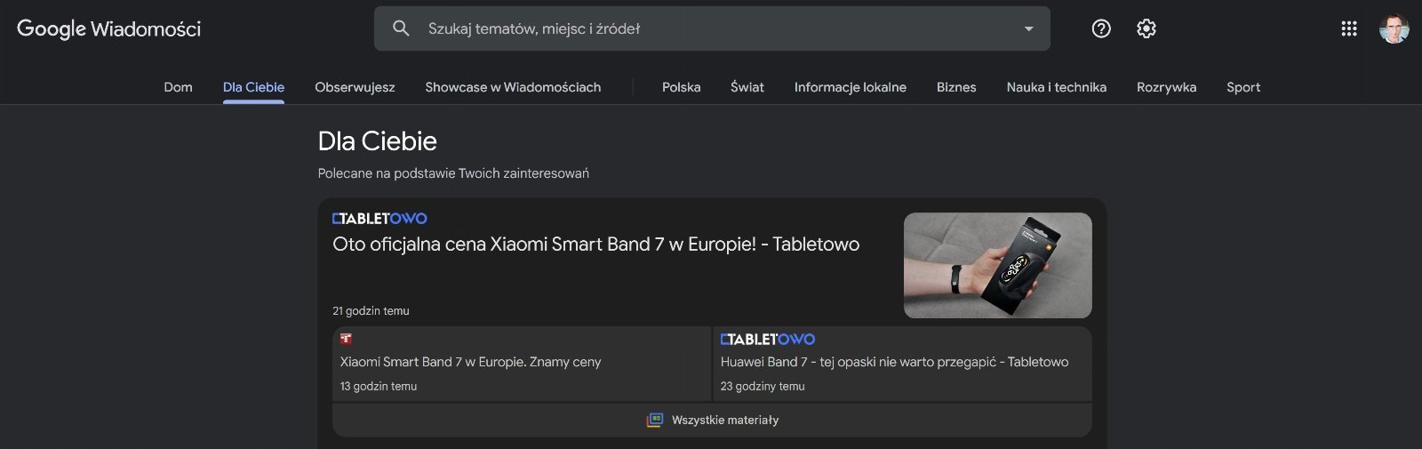Expand the search options dropdown arrow

pos(1028,28)
